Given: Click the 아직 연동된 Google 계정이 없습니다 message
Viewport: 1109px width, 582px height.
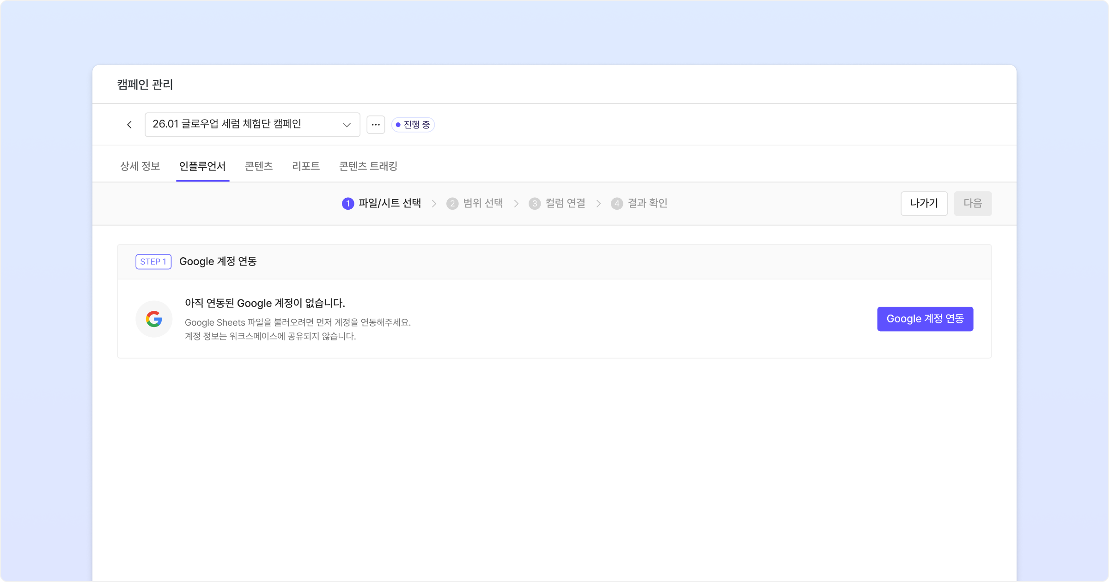Looking at the screenshot, I should (x=265, y=303).
